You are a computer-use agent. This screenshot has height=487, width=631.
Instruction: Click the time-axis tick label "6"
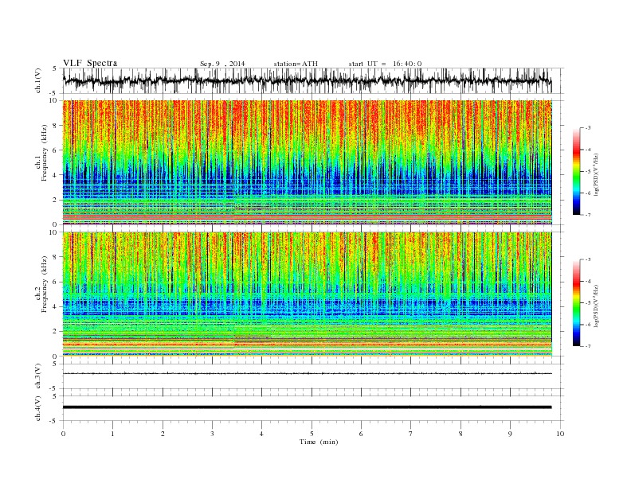(x=361, y=434)
